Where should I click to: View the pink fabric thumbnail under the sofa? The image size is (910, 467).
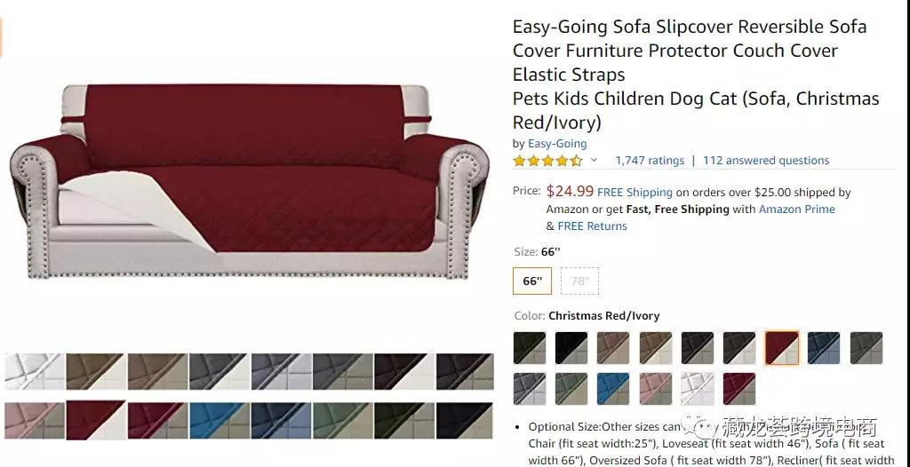(34, 420)
